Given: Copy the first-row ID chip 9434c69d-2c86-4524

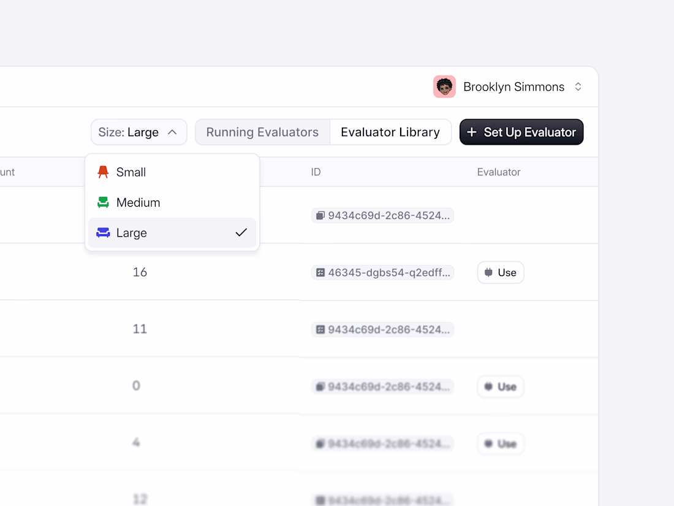Looking at the screenshot, I should [382, 215].
